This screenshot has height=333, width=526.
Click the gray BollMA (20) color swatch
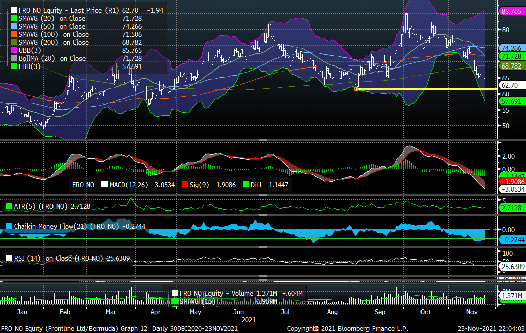tap(14, 58)
